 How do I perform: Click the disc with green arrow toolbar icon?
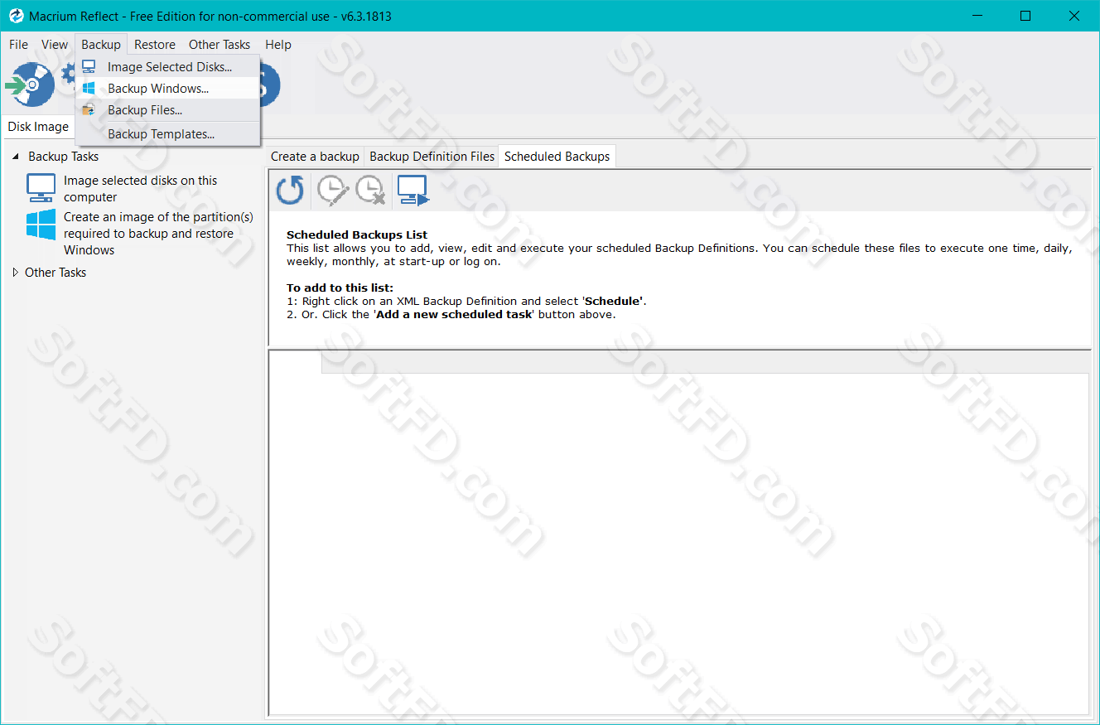(x=30, y=85)
